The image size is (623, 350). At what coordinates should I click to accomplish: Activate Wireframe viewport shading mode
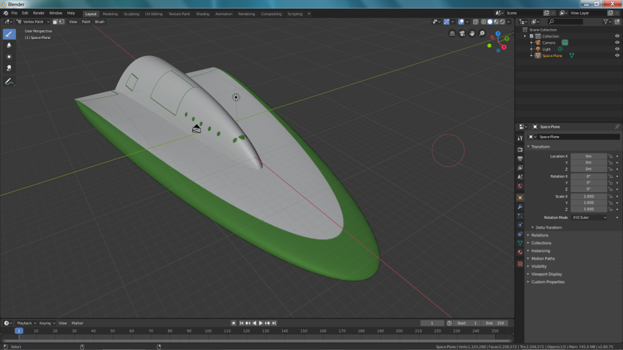coord(483,21)
